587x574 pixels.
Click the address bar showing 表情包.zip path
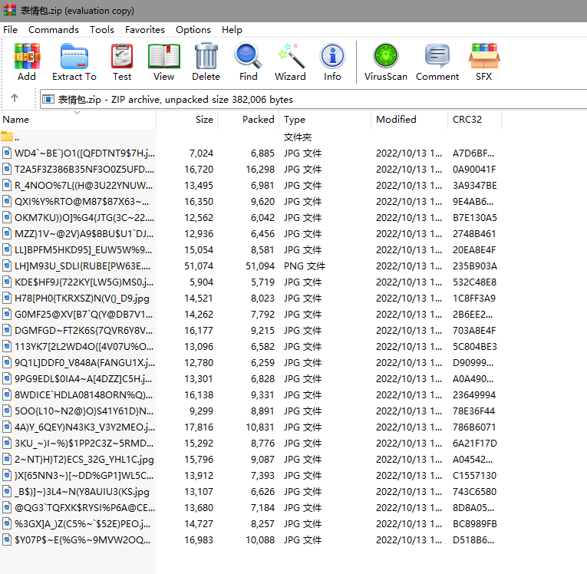click(x=313, y=99)
